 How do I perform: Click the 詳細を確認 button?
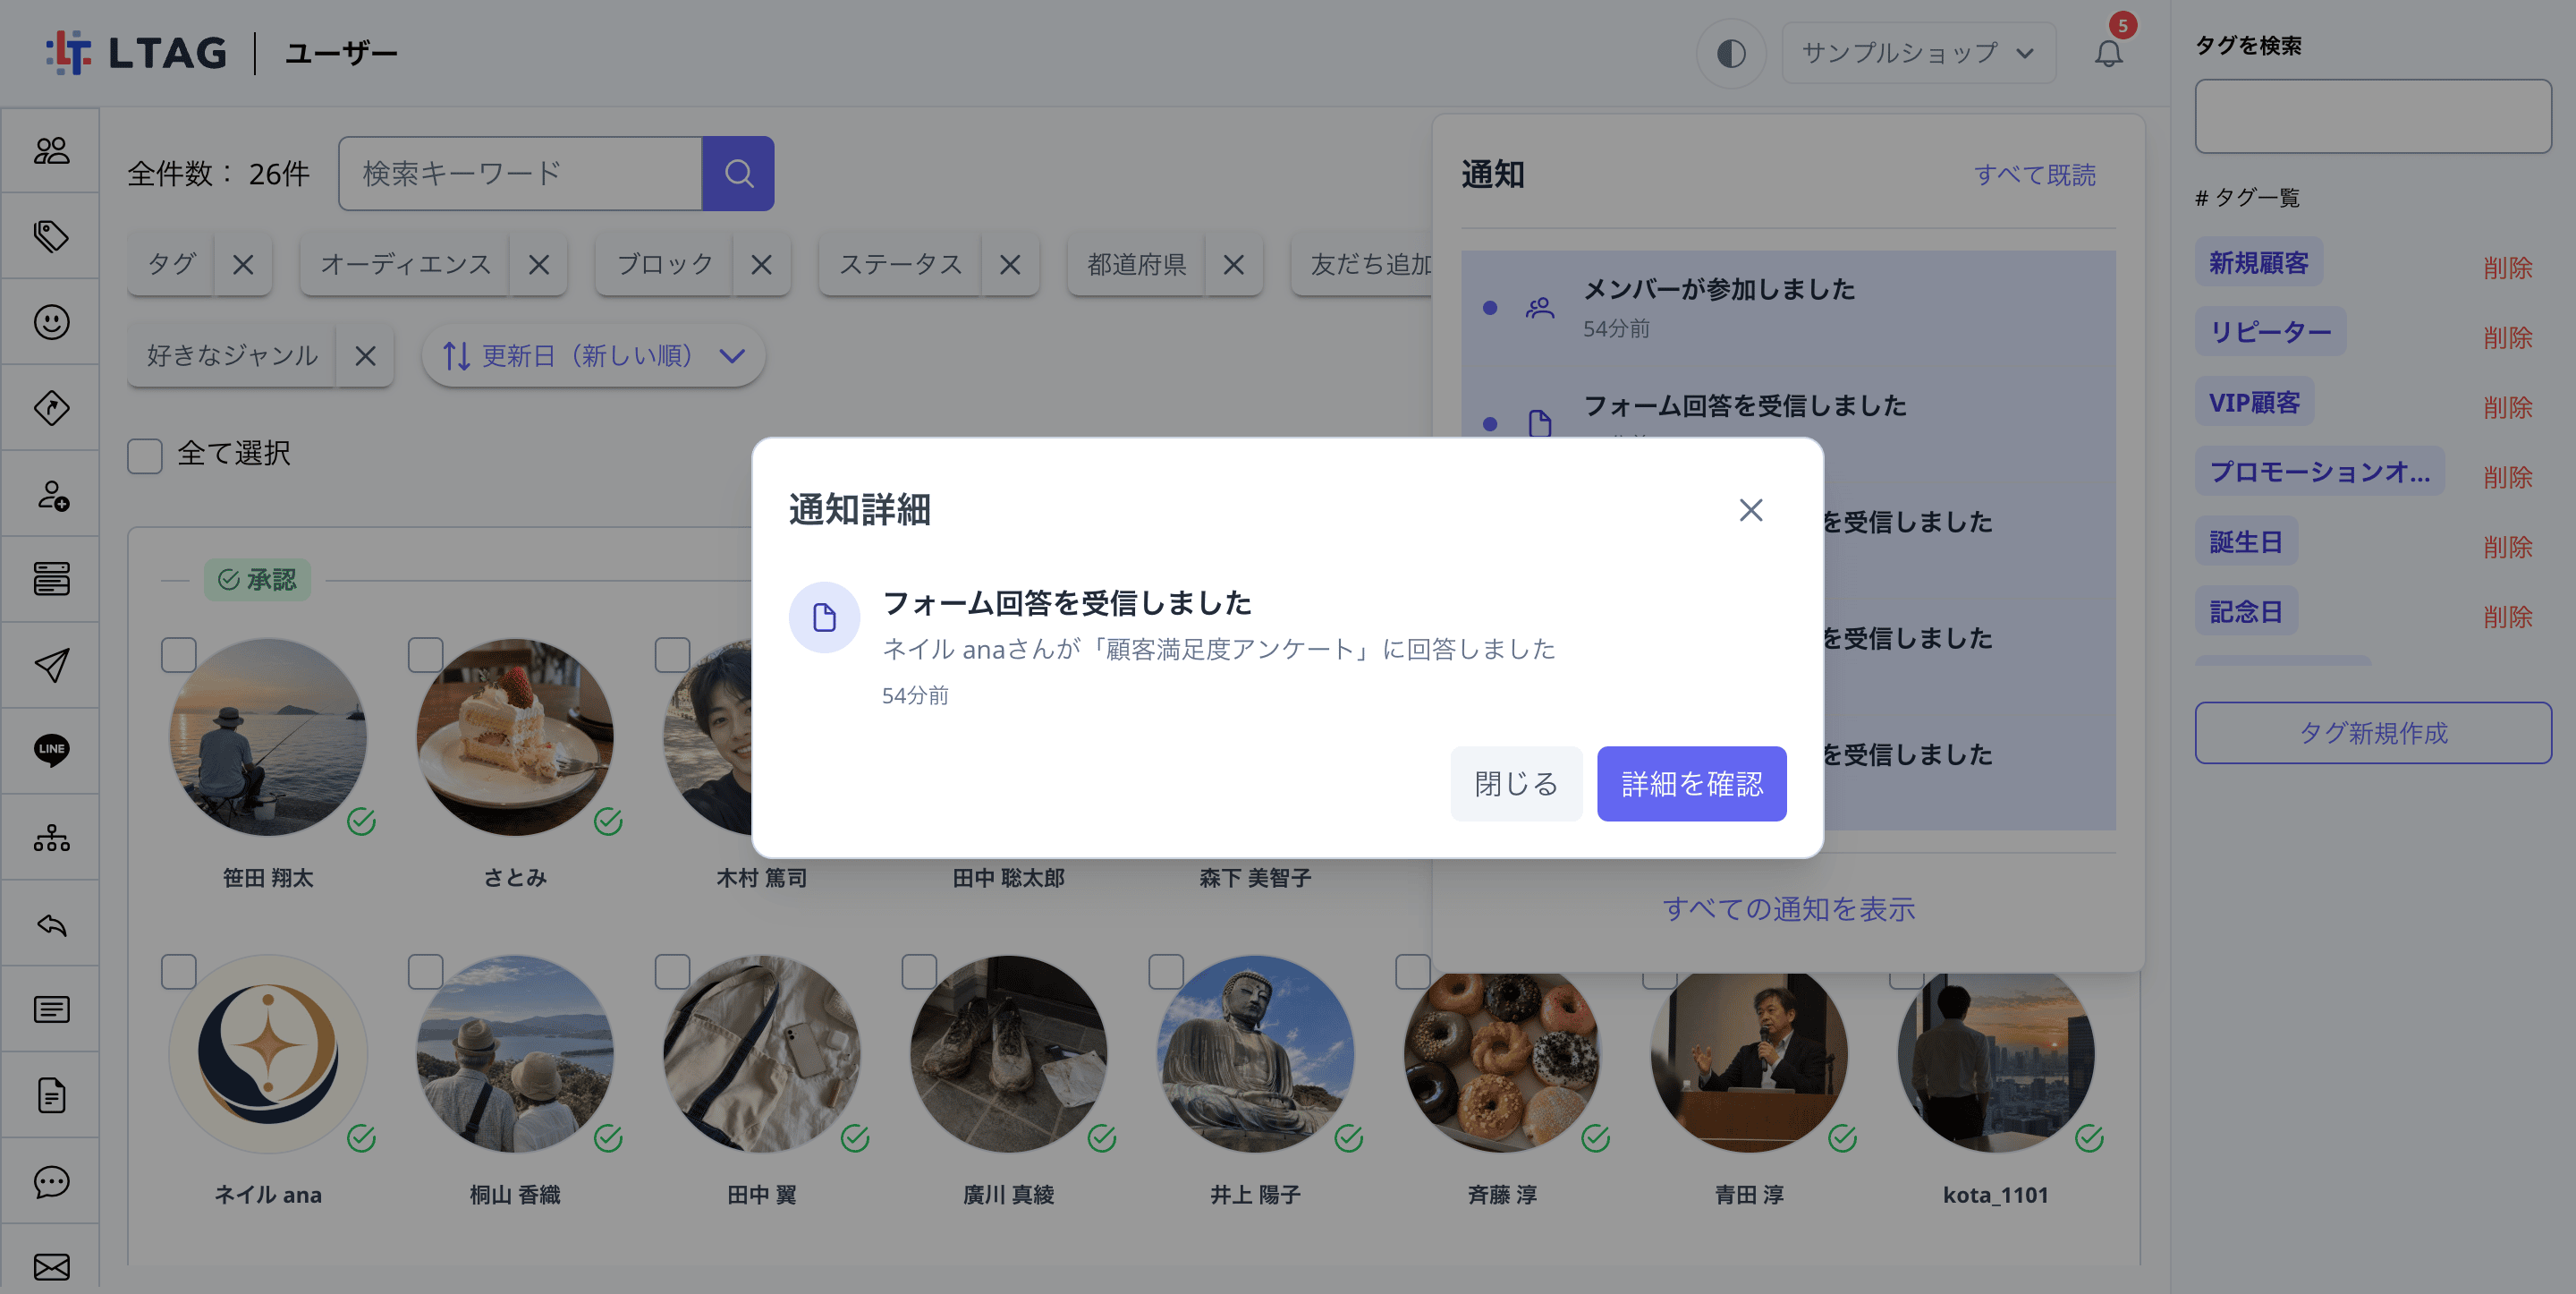1691,784
